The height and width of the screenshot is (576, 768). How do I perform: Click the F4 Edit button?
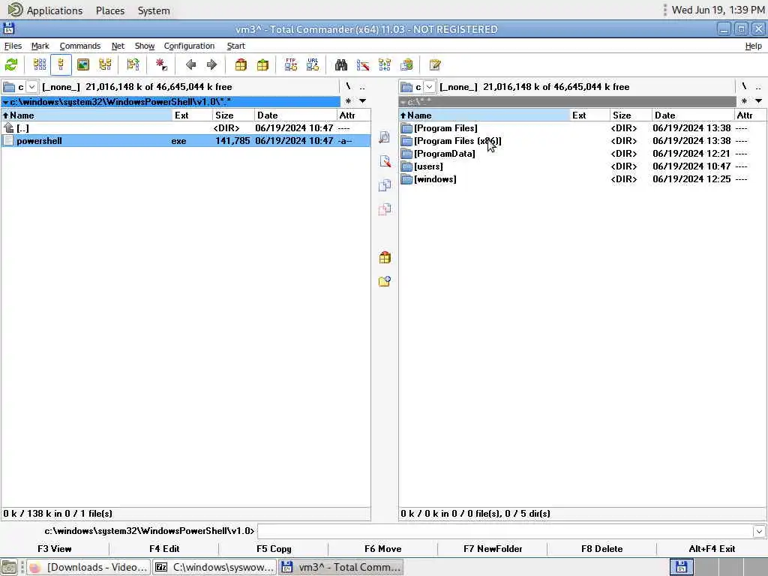coord(164,548)
